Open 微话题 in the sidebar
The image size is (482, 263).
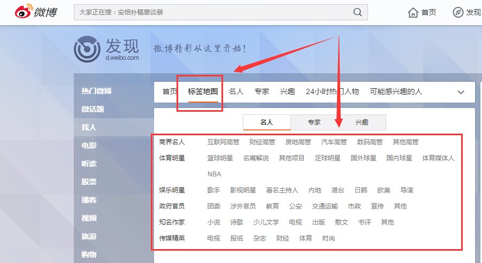pyautogui.click(x=93, y=109)
